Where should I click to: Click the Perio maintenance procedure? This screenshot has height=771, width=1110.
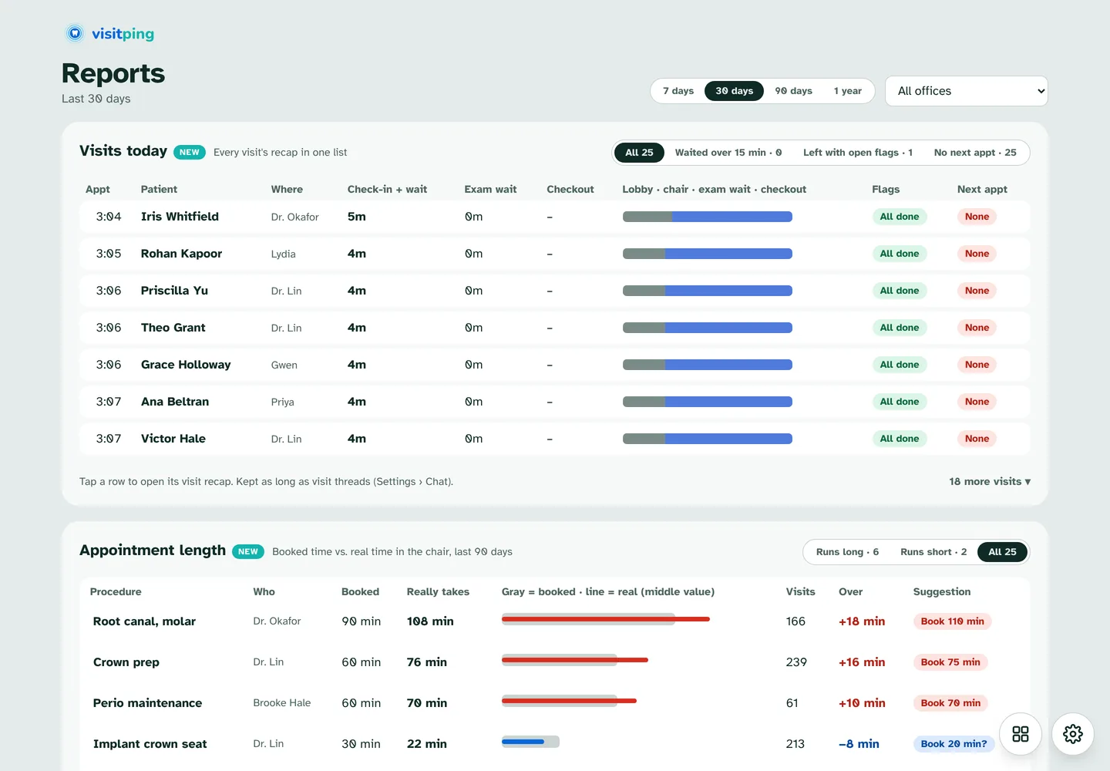coord(147,703)
